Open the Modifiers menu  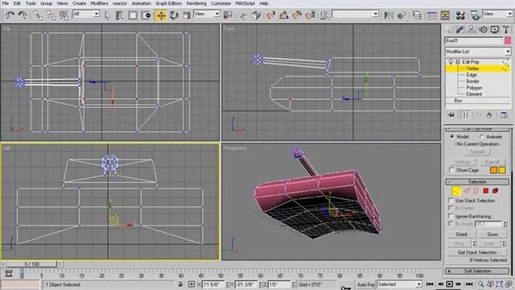tap(99, 3)
